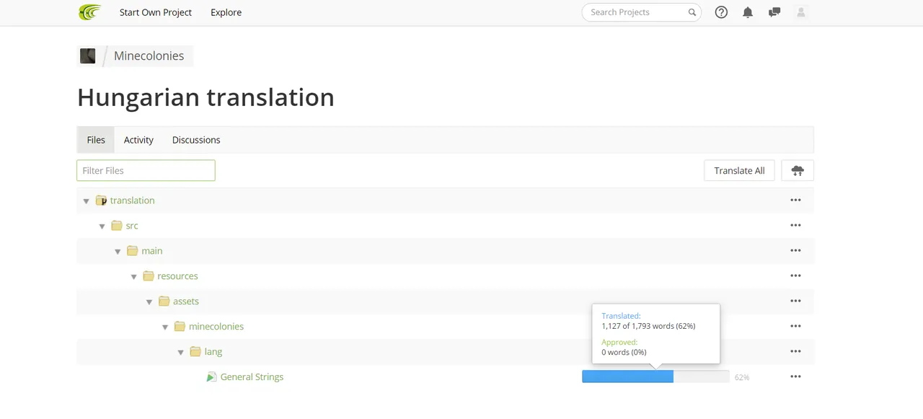The width and height of the screenshot is (923, 419).
Task: Click the Translate All button
Action: click(x=739, y=170)
